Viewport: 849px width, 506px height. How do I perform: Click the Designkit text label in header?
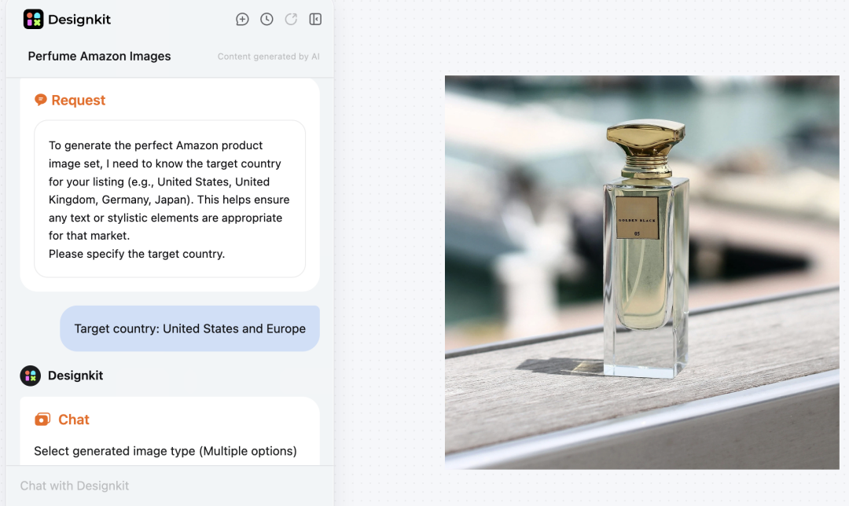79,18
